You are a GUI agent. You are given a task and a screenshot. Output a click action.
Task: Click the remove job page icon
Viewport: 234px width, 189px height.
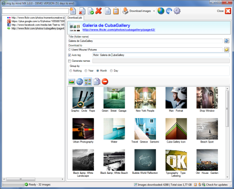coord(82,11)
